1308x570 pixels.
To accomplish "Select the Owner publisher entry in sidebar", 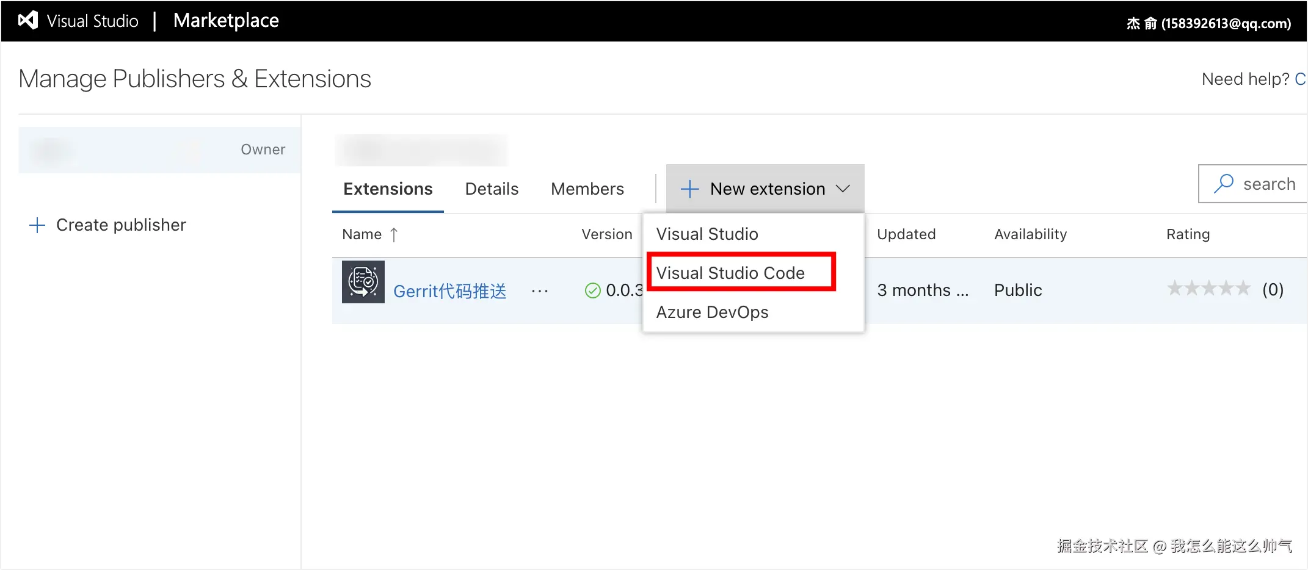I will [159, 150].
